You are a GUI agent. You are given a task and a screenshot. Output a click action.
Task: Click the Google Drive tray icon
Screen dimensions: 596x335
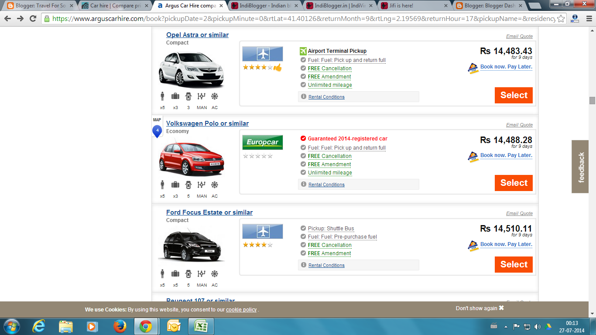(548, 326)
